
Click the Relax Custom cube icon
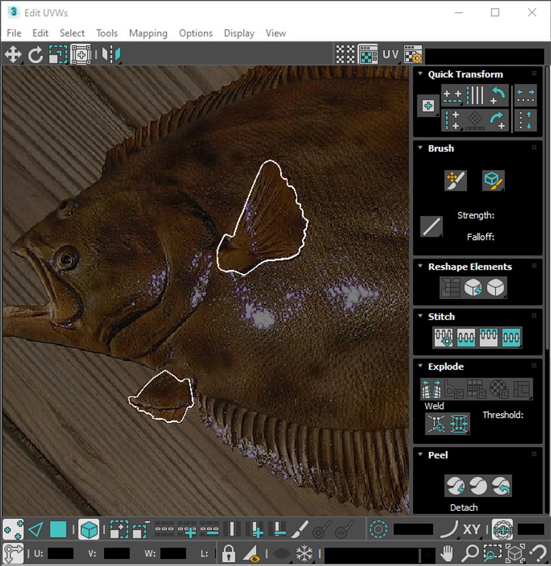pyautogui.click(x=496, y=288)
